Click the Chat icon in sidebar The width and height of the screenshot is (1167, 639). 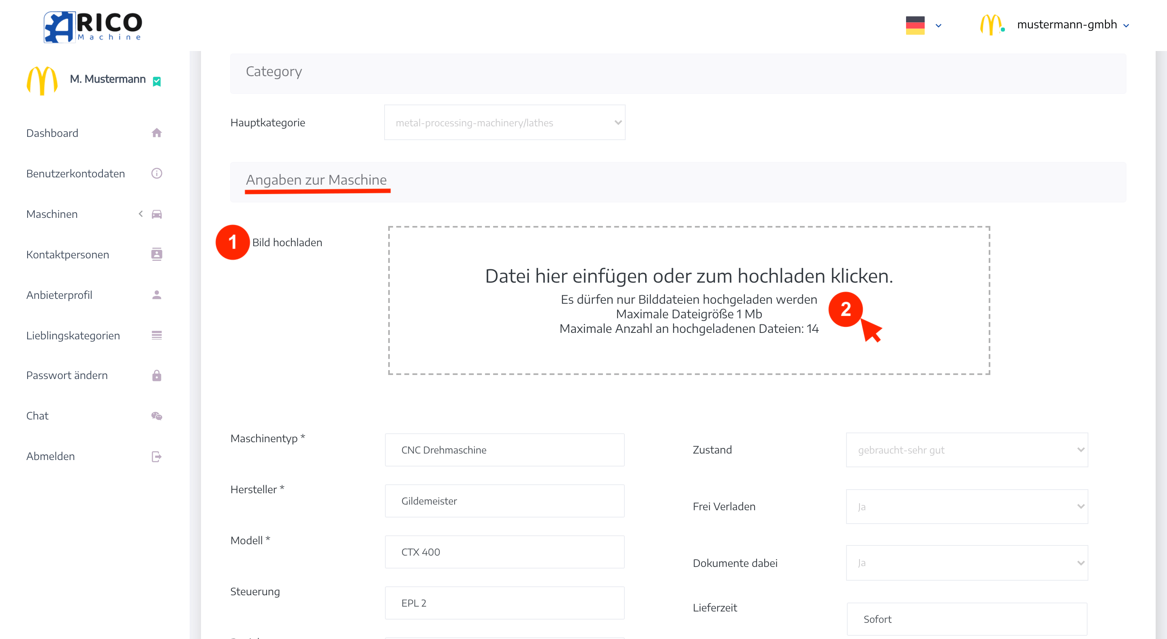point(157,415)
